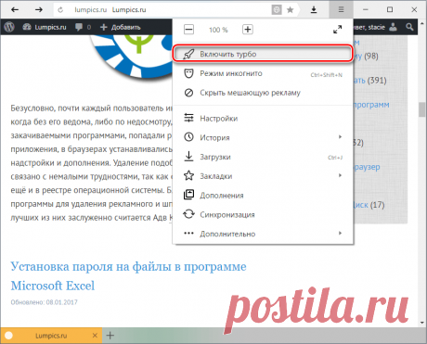Select Включить турбо menu item
The image size is (427, 344).
point(263,54)
